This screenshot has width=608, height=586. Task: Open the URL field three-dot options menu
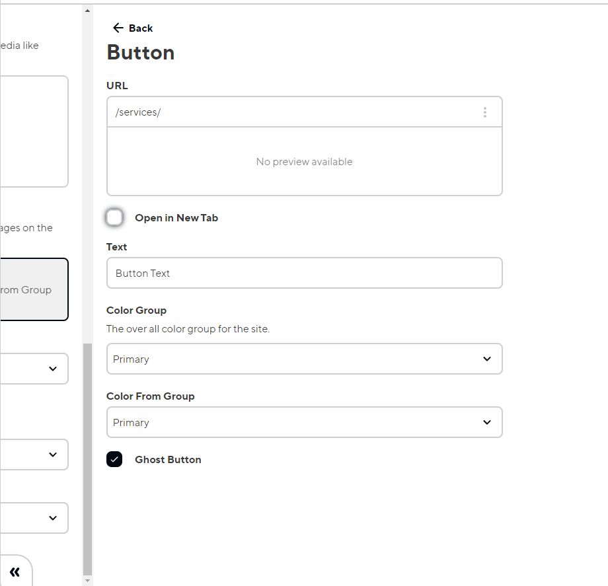484,112
